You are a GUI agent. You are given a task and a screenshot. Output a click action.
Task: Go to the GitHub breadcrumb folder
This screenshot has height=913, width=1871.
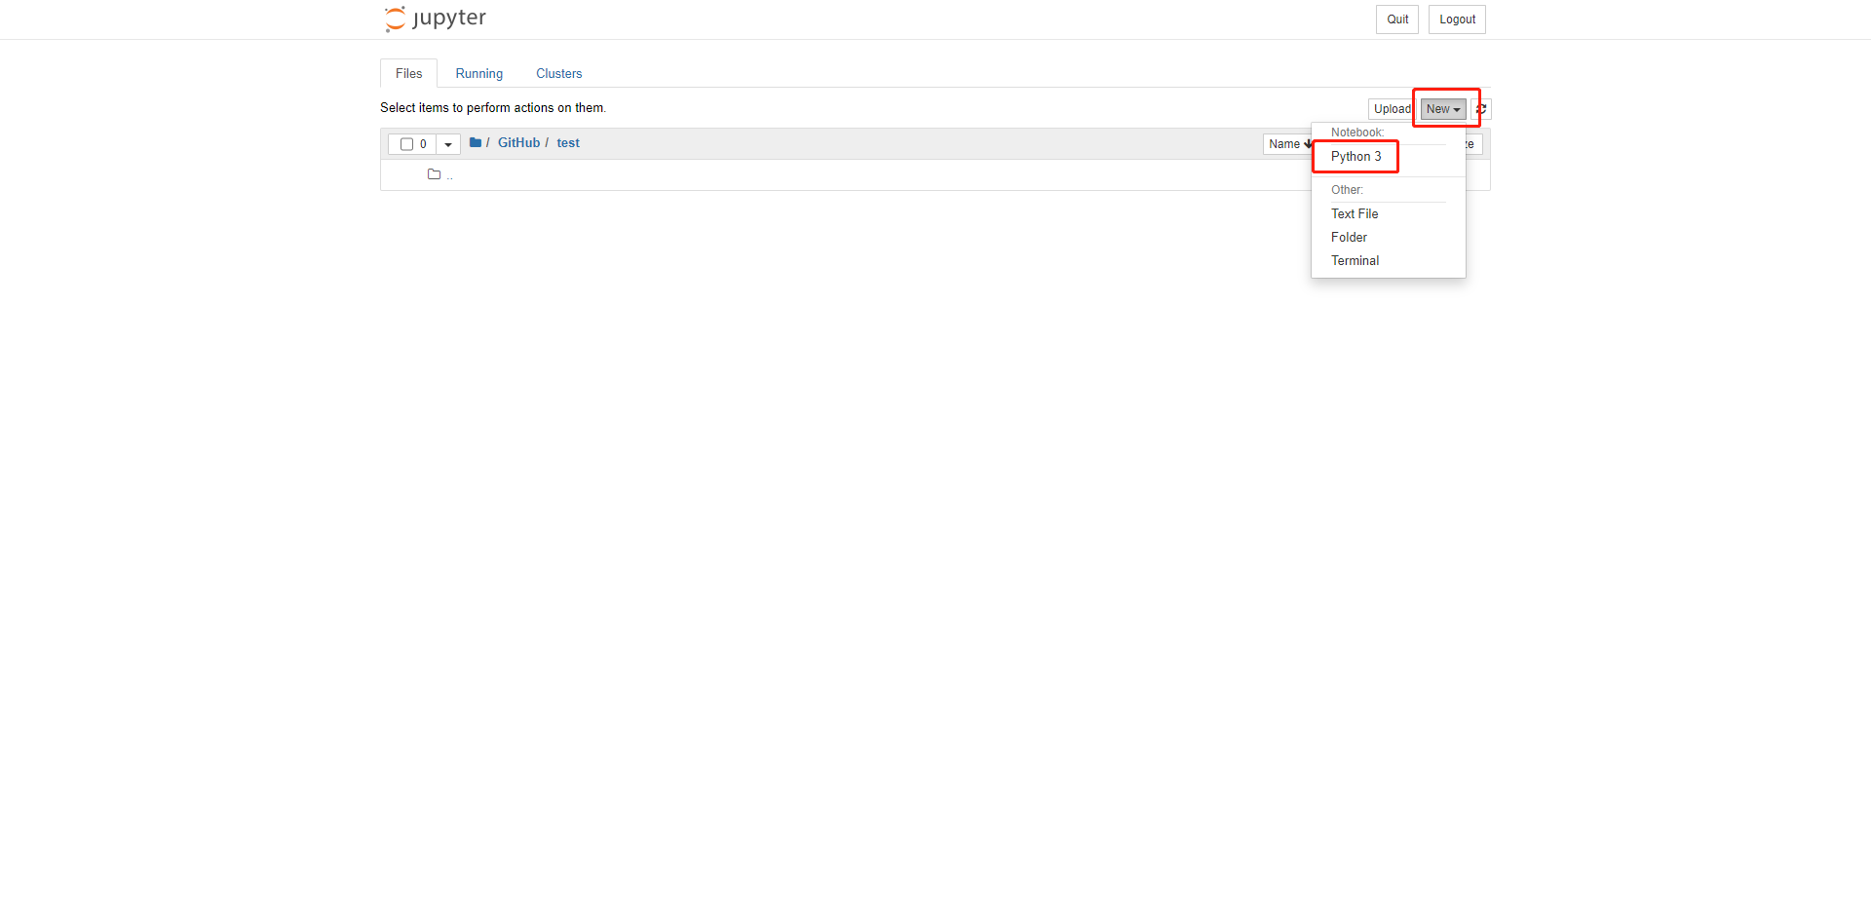[518, 142]
